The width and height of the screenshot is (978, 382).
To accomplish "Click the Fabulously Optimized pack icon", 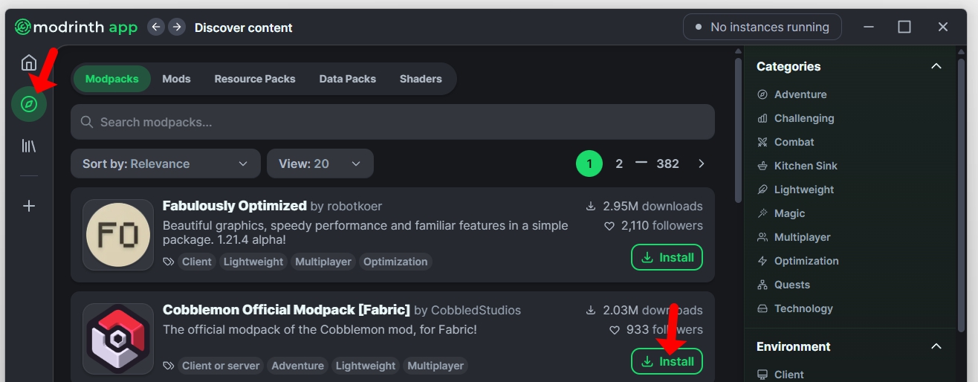I will (x=118, y=235).
